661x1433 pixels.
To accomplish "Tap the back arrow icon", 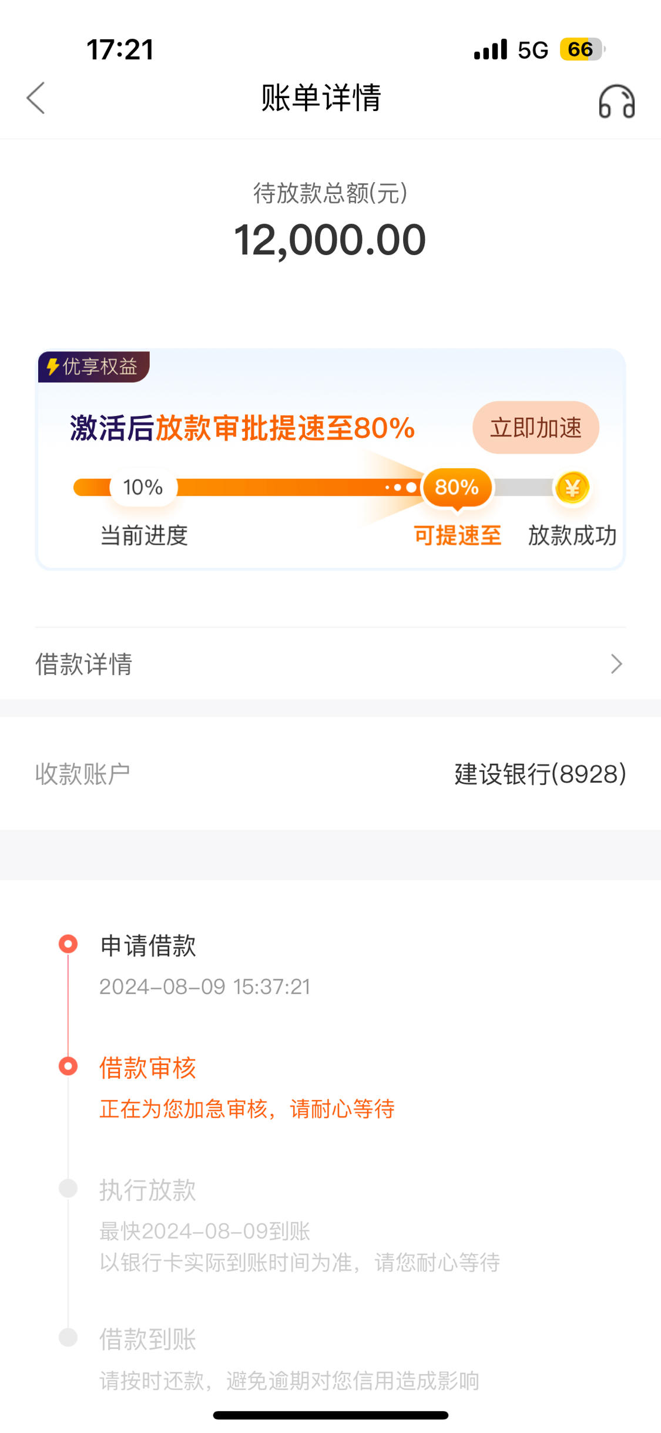I will (36, 98).
